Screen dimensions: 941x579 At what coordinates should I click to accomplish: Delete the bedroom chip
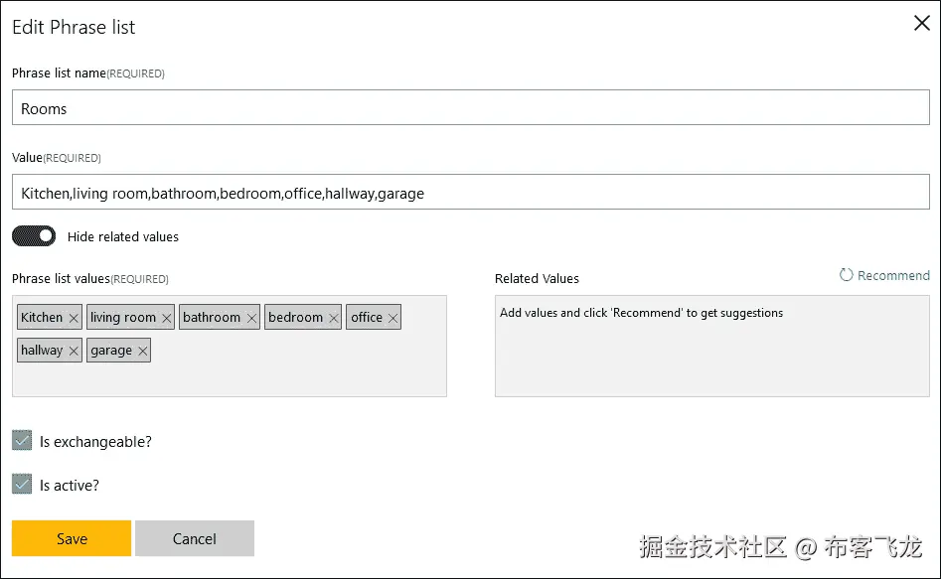tap(332, 317)
